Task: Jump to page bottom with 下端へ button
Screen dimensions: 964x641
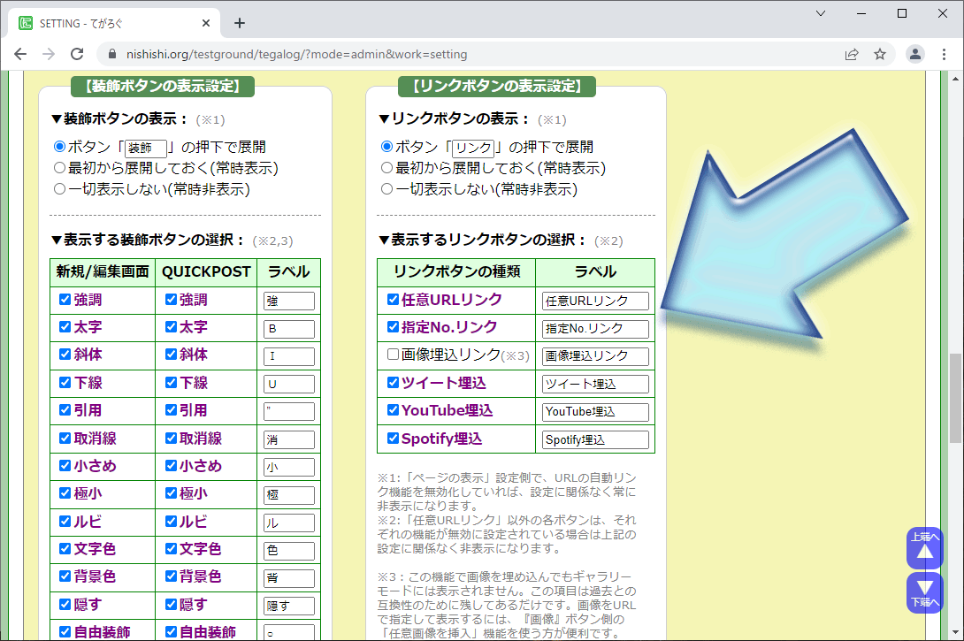Action: (925, 593)
